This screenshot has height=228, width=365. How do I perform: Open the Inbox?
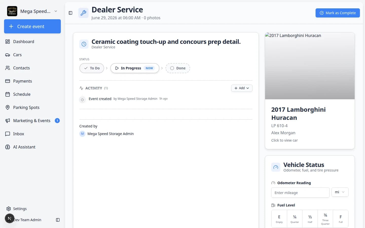[32, 134]
